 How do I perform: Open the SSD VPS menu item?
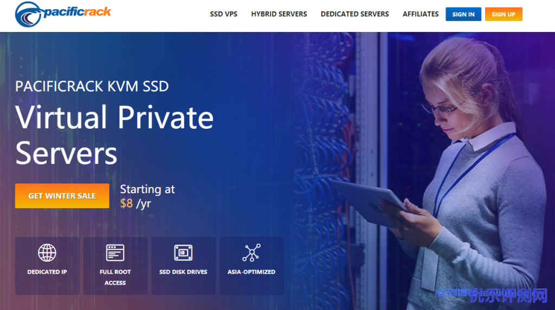click(224, 14)
